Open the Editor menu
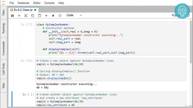Image resolution: width=193 pixels, height=108 pixels. [x=37, y=3]
